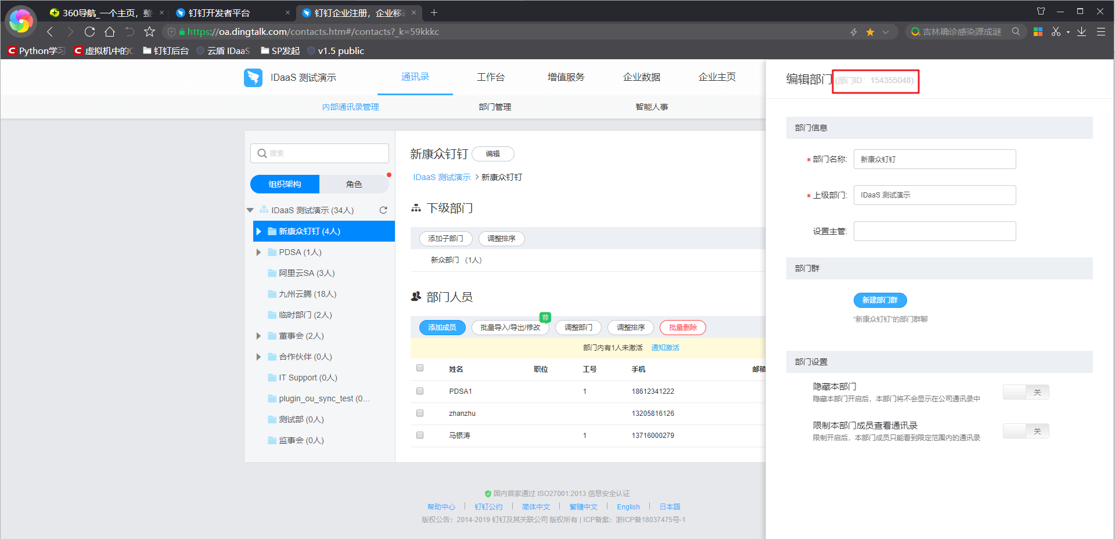Click the scissors screenshot tool icon

point(1056,32)
